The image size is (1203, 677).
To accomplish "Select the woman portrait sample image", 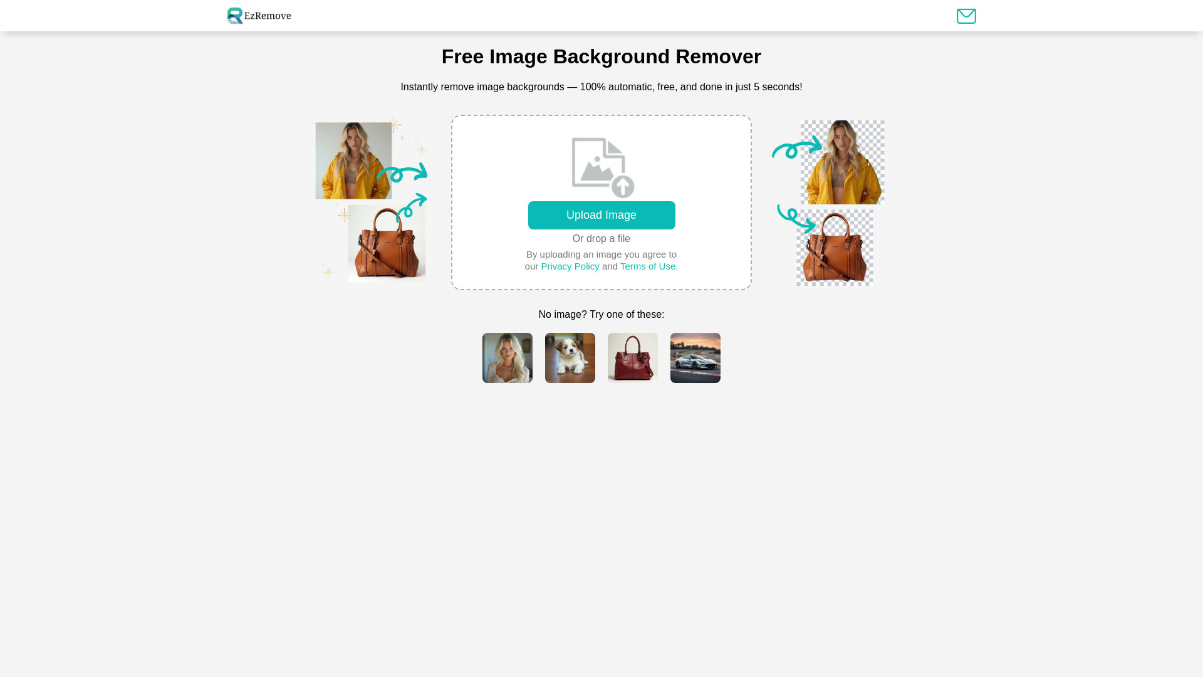I will (508, 357).
